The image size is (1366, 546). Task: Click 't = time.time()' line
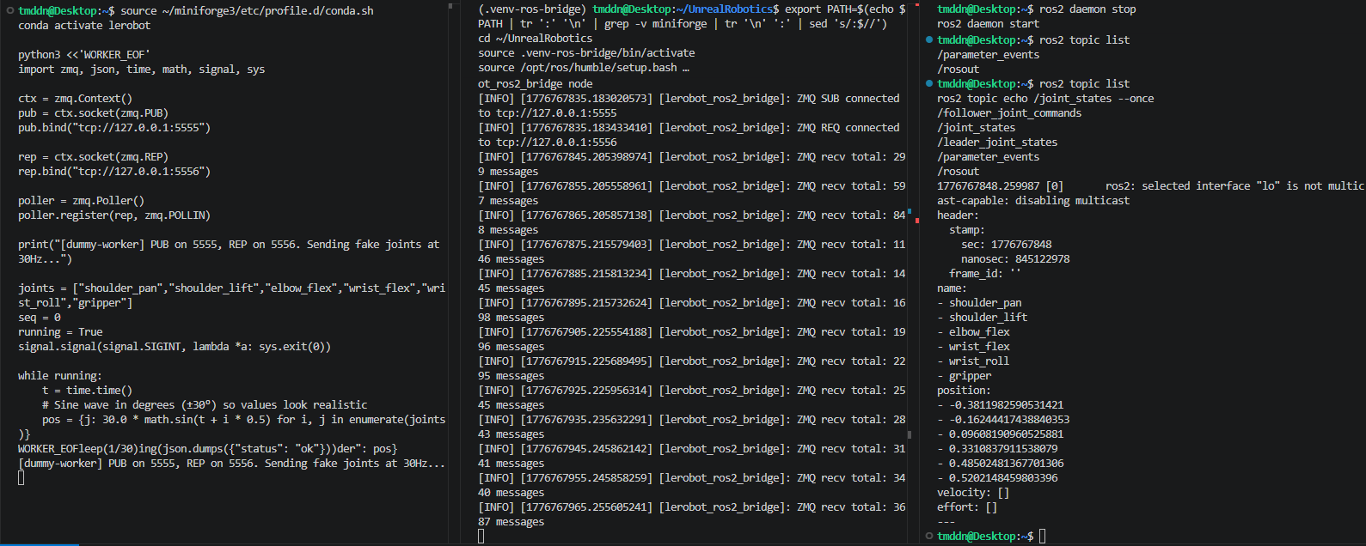(88, 390)
